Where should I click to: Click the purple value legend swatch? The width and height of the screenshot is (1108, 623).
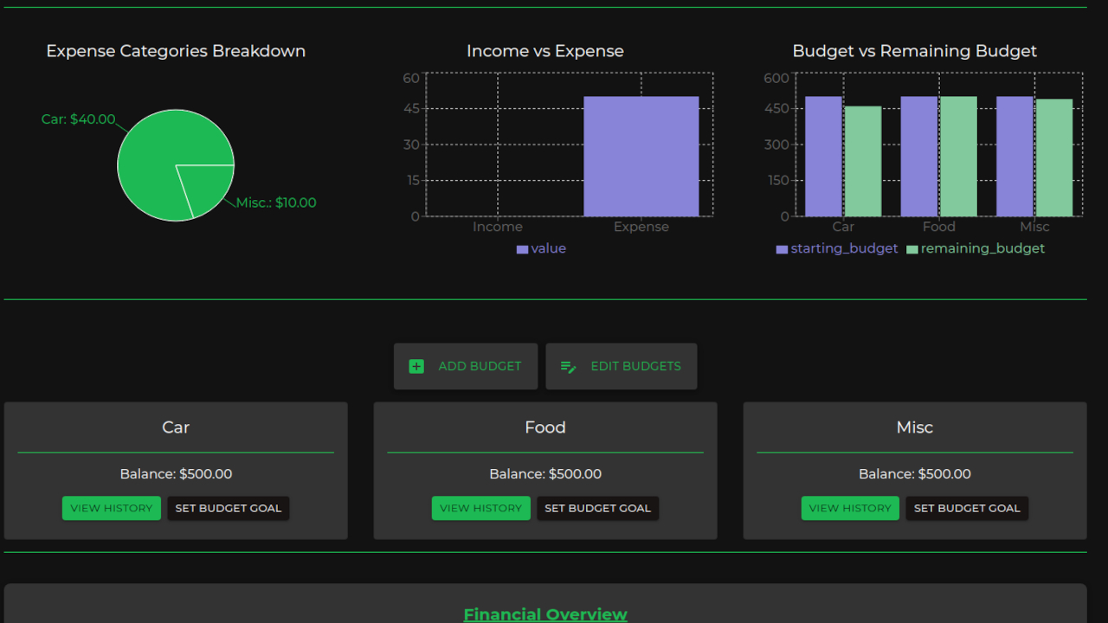pyautogui.click(x=522, y=249)
